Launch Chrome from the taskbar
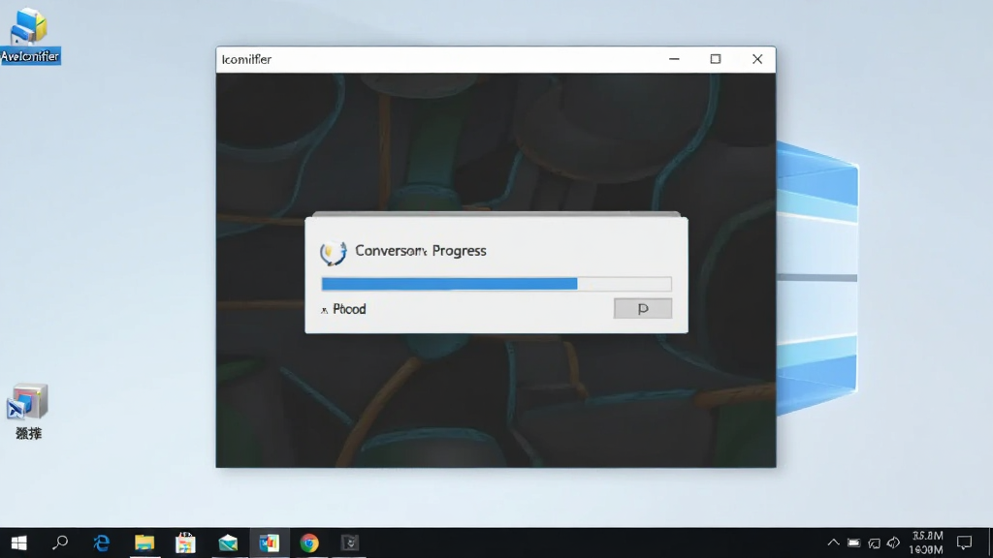This screenshot has width=993, height=558. [309, 542]
